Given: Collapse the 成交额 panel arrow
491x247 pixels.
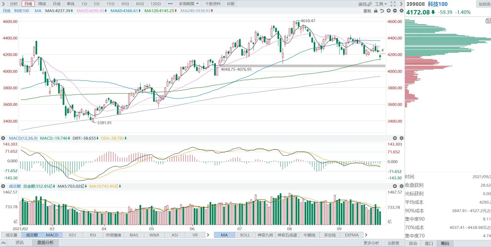Looking at the screenshot, I should 3,186.
